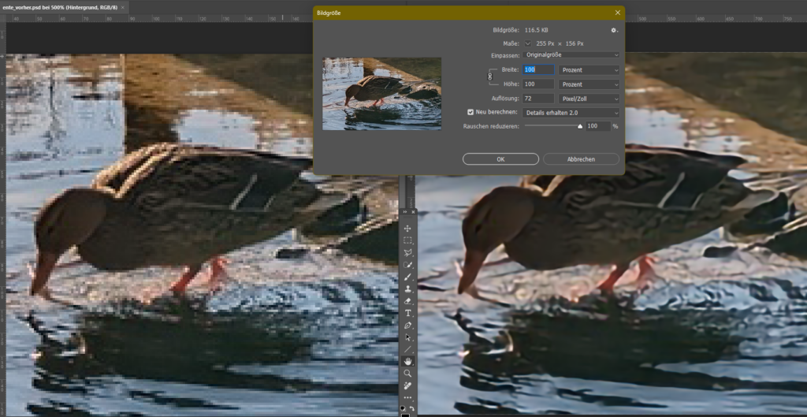Open the Breite unit Prozent dropdown
The image size is (807, 417).
pyautogui.click(x=589, y=70)
